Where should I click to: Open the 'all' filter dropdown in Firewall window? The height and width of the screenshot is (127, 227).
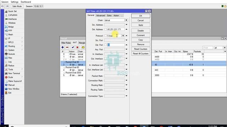coord(225,48)
